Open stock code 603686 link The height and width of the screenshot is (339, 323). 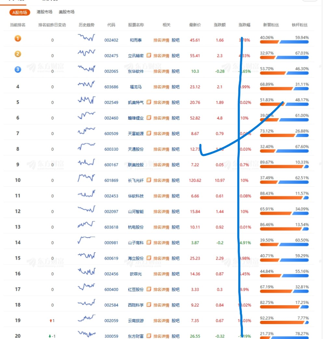tap(111, 87)
